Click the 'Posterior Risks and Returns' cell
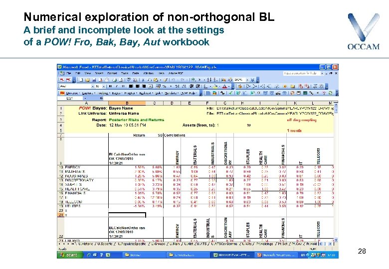This screenshot has width=389, height=269. click(137, 120)
